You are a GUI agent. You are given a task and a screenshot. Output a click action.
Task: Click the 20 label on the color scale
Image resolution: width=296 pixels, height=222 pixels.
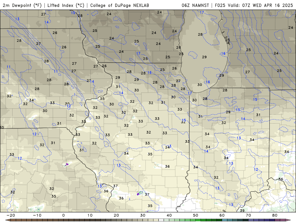(116, 215)
